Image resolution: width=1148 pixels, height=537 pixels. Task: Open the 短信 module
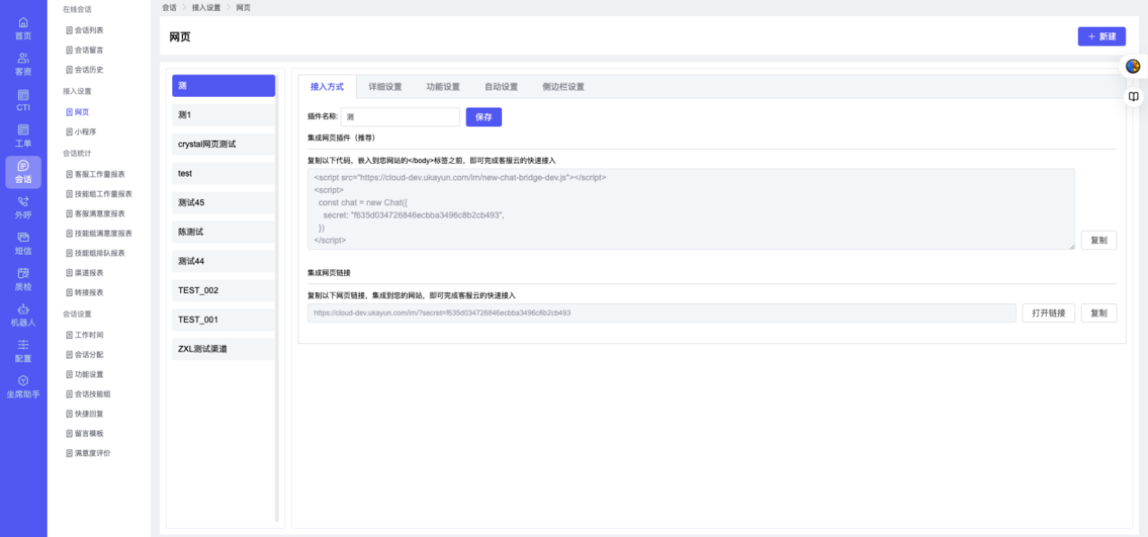pyautogui.click(x=23, y=243)
